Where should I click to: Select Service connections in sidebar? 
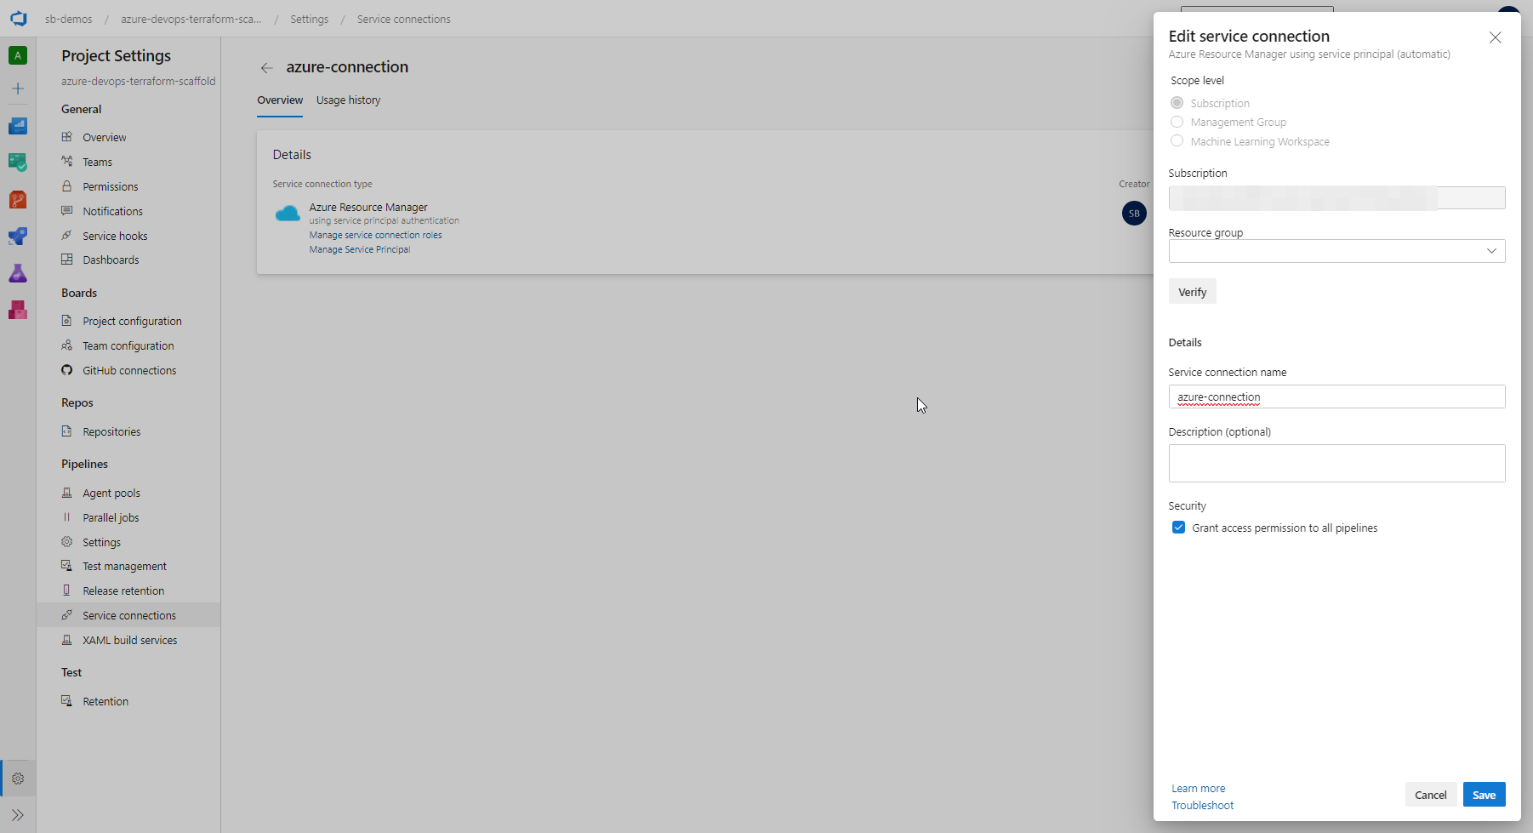(x=128, y=615)
